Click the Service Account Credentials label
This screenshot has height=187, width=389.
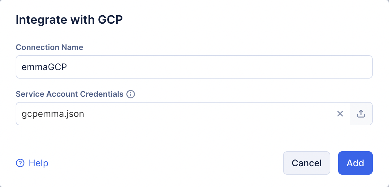click(x=69, y=94)
